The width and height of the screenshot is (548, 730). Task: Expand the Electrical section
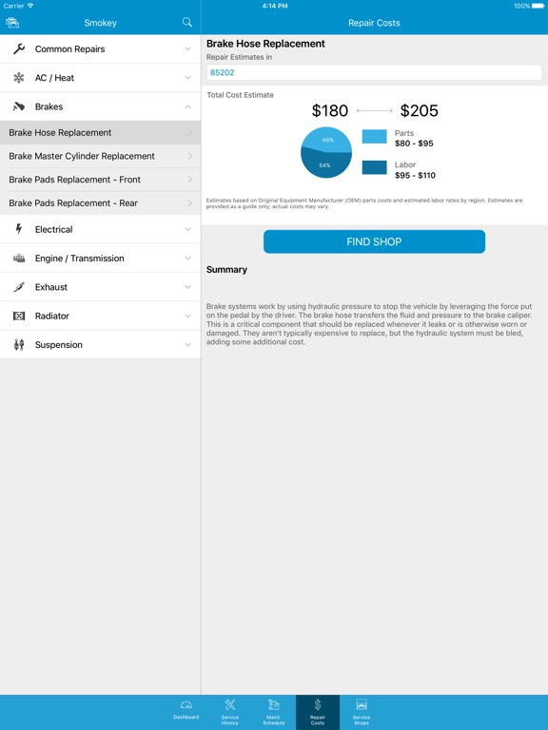100,229
